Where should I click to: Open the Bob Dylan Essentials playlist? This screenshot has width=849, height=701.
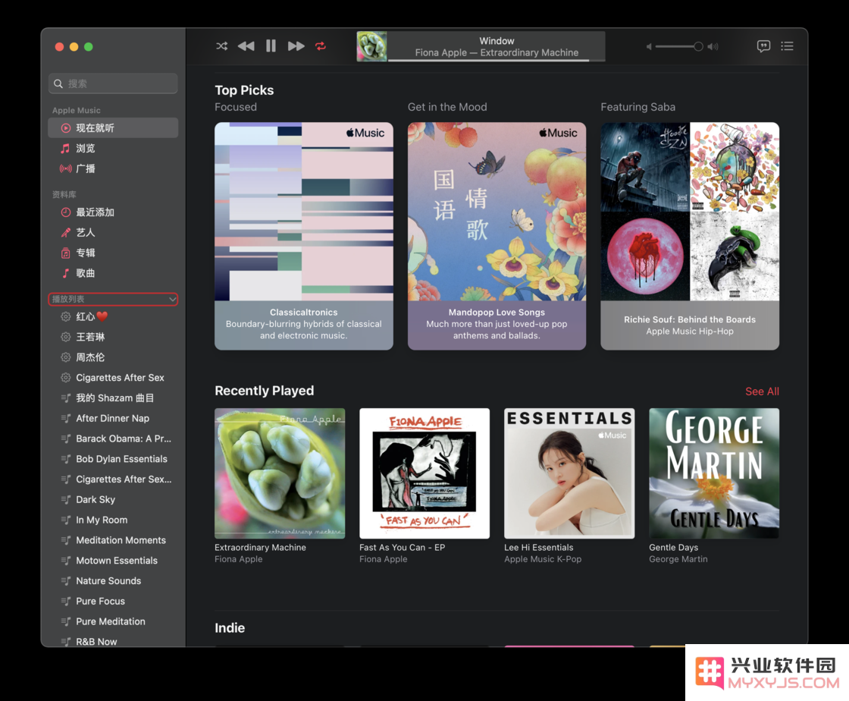pos(113,459)
